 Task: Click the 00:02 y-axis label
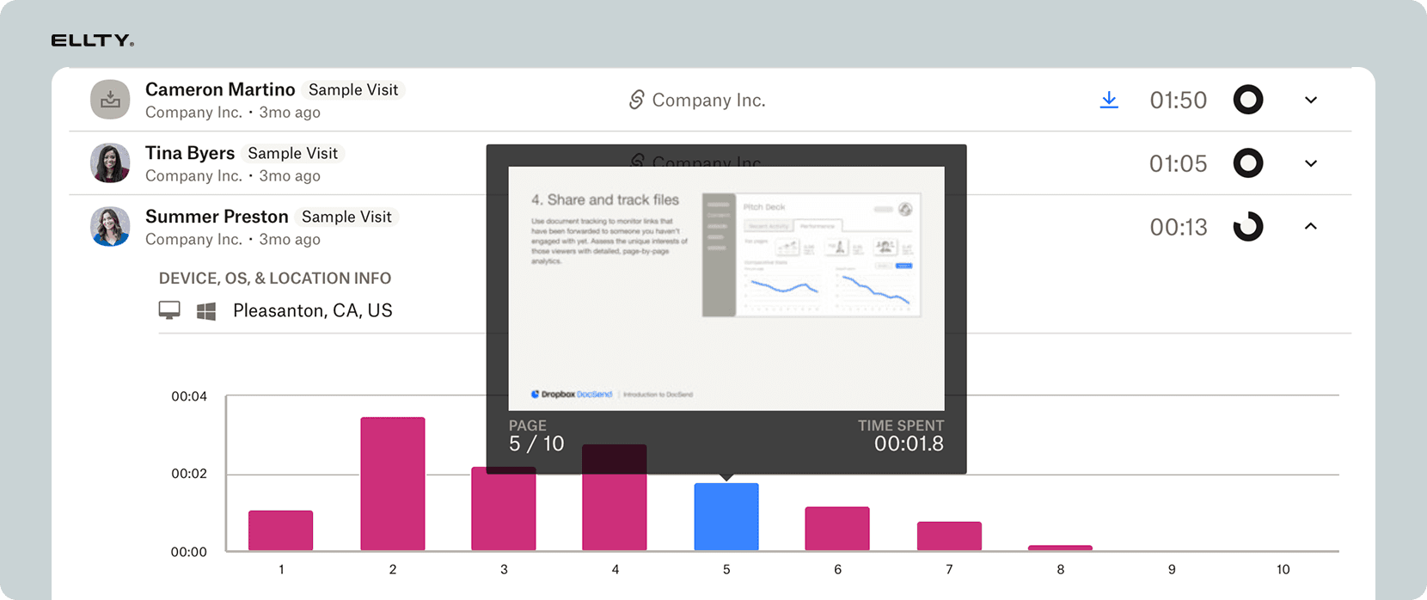pos(189,474)
